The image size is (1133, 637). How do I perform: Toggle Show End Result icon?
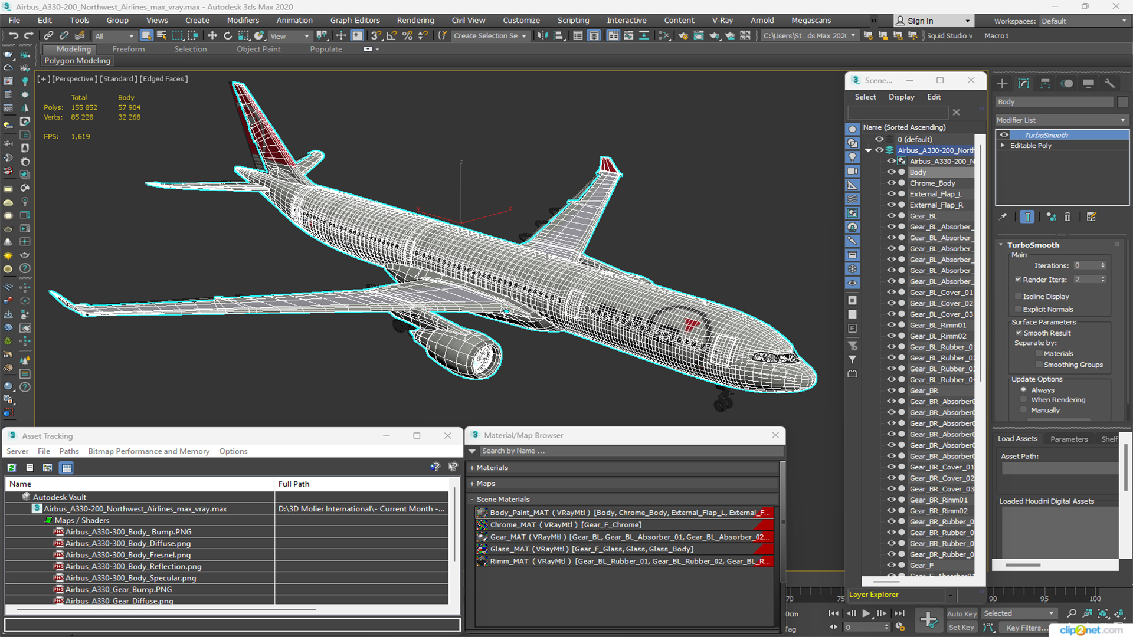tap(1027, 217)
